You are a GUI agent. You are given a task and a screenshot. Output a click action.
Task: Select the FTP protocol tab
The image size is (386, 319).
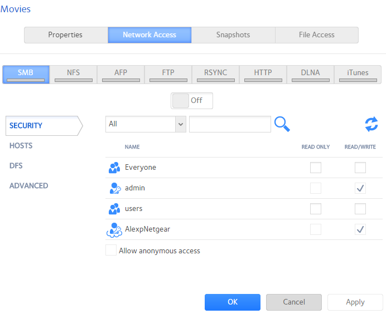point(168,75)
